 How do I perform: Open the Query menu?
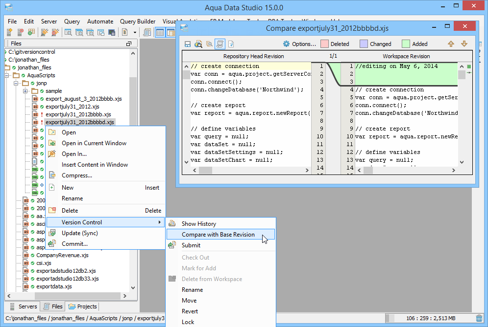pyautogui.click(x=72, y=22)
